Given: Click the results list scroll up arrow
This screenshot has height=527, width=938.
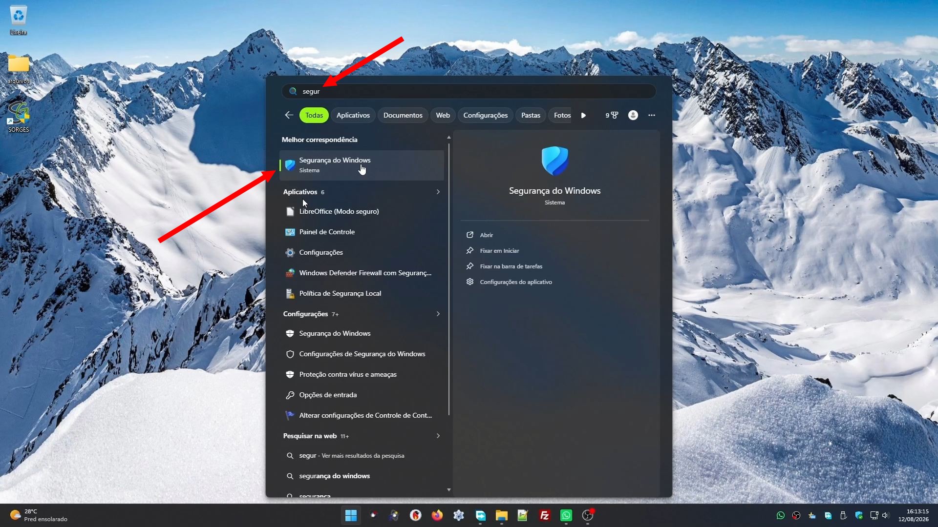Looking at the screenshot, I should [x=449, y=138].
